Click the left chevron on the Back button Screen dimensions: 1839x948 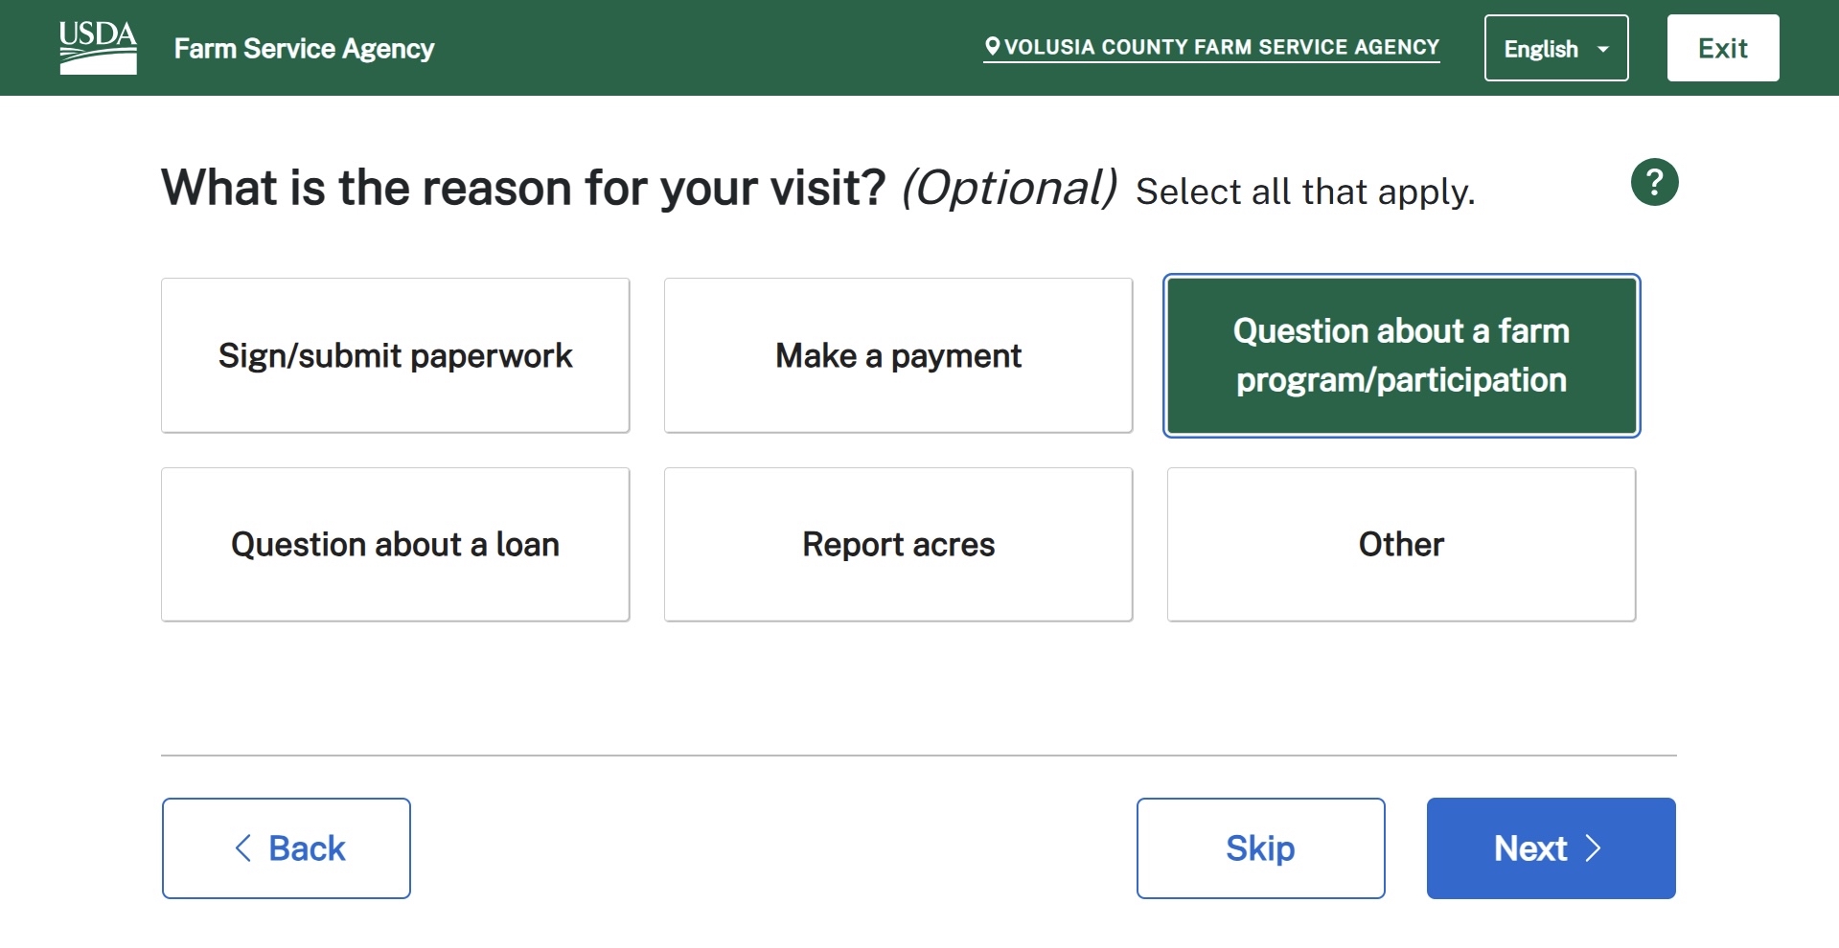(242, 847)
